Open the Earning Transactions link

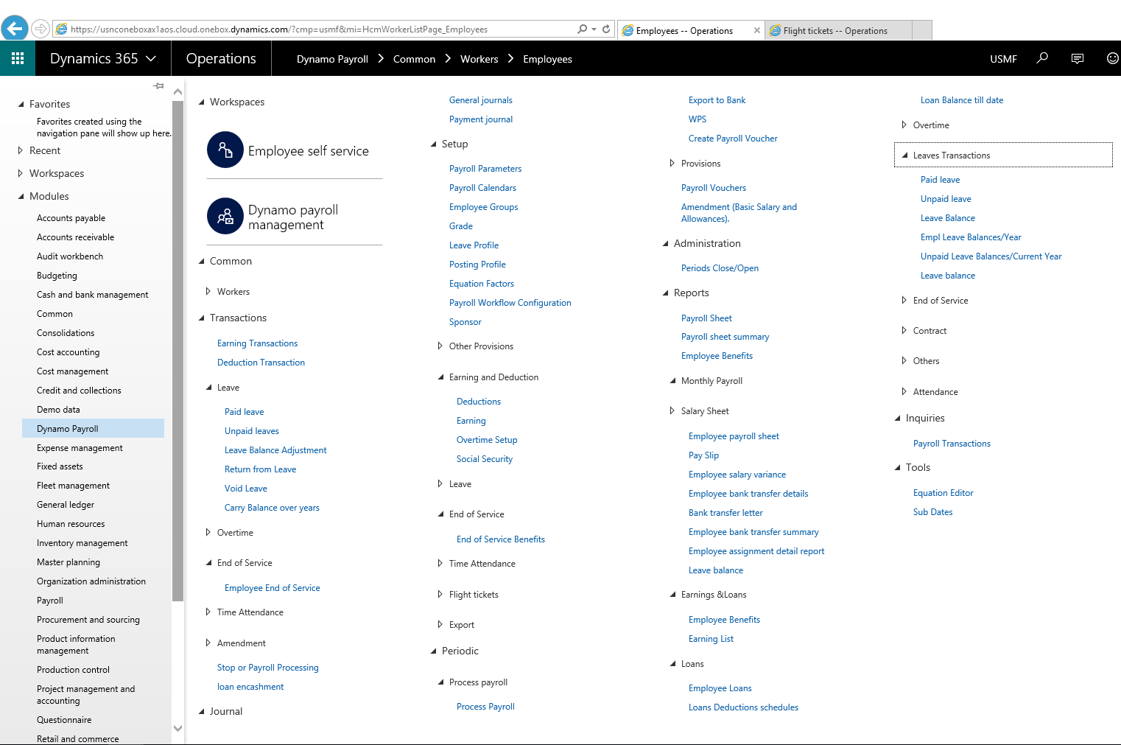point(257,343)
